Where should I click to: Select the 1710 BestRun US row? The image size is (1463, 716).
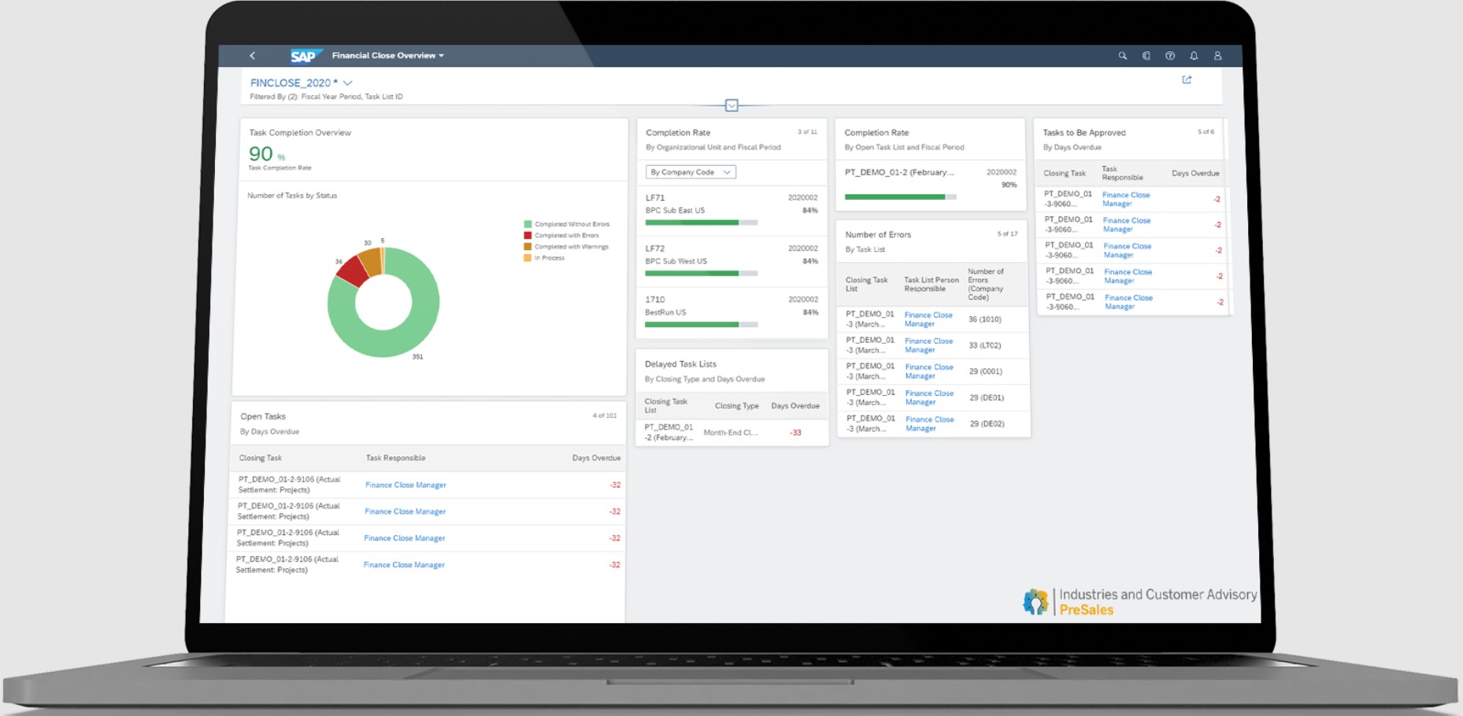(x=731, y=312)
